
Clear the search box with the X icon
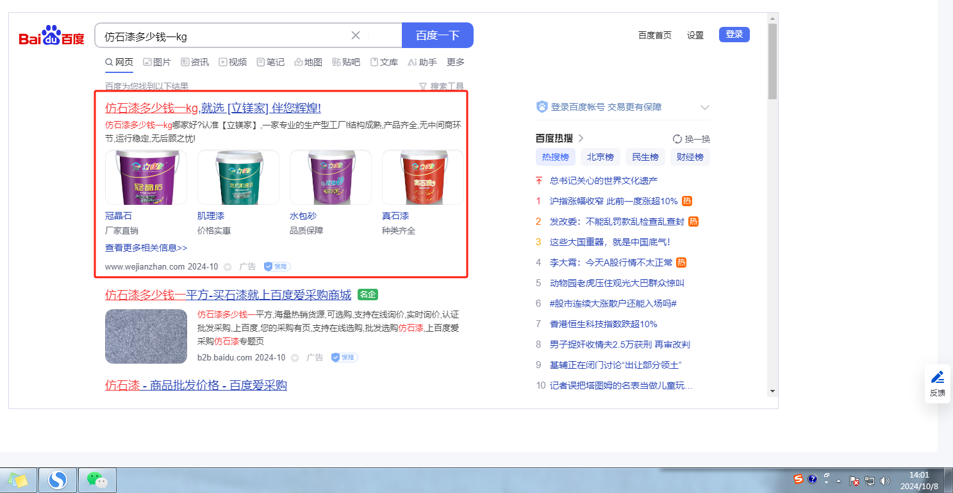tap(356, 35)
